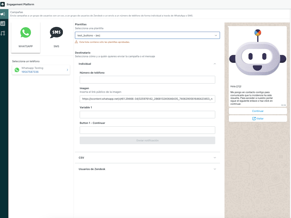Click the Número de teléfono input field

pyautogui.click(x=147, y=79)
